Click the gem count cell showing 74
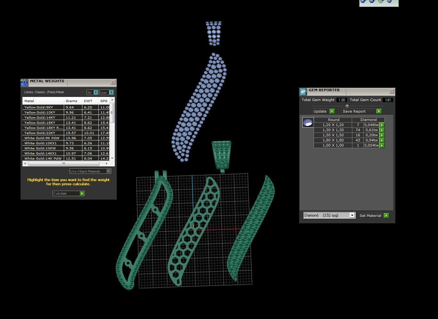This screenshot has width=438, height=319. click(358, 130)
